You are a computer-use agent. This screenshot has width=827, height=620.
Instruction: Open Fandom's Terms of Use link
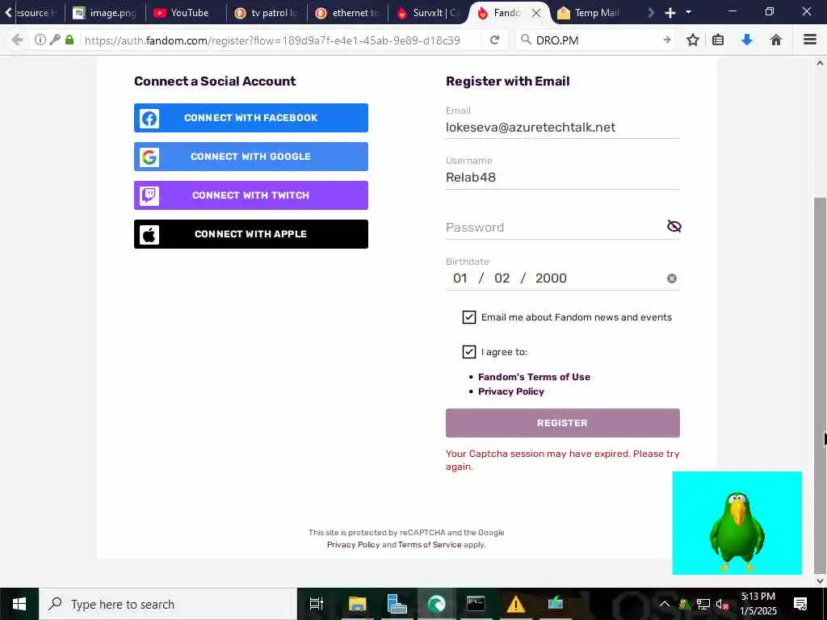pos(534,377)
